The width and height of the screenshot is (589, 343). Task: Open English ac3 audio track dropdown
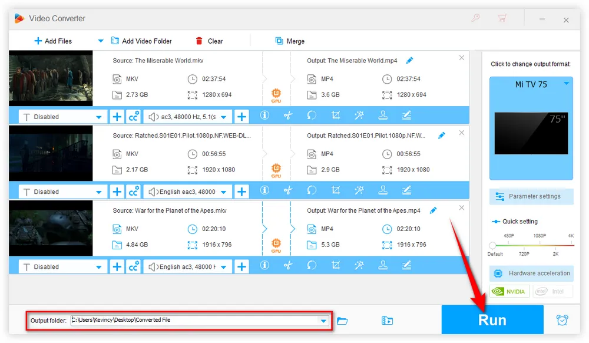(223, 267)
